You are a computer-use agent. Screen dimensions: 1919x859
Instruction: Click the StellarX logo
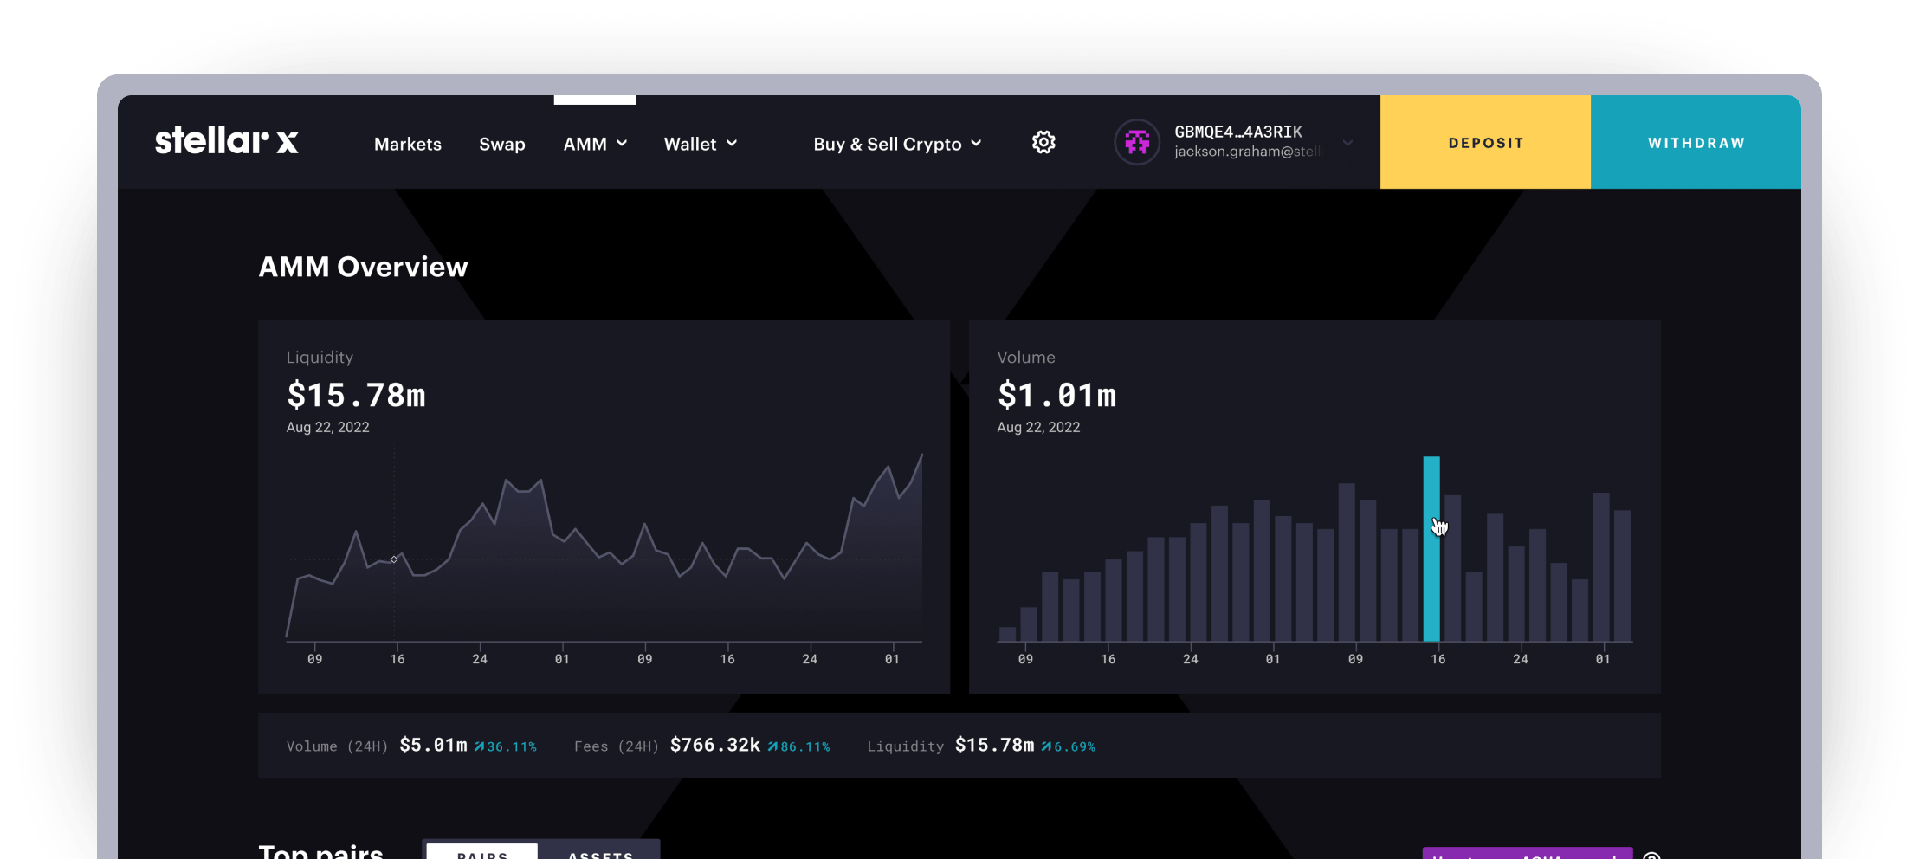227,141
